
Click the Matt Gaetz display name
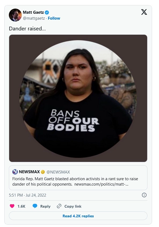33,12
